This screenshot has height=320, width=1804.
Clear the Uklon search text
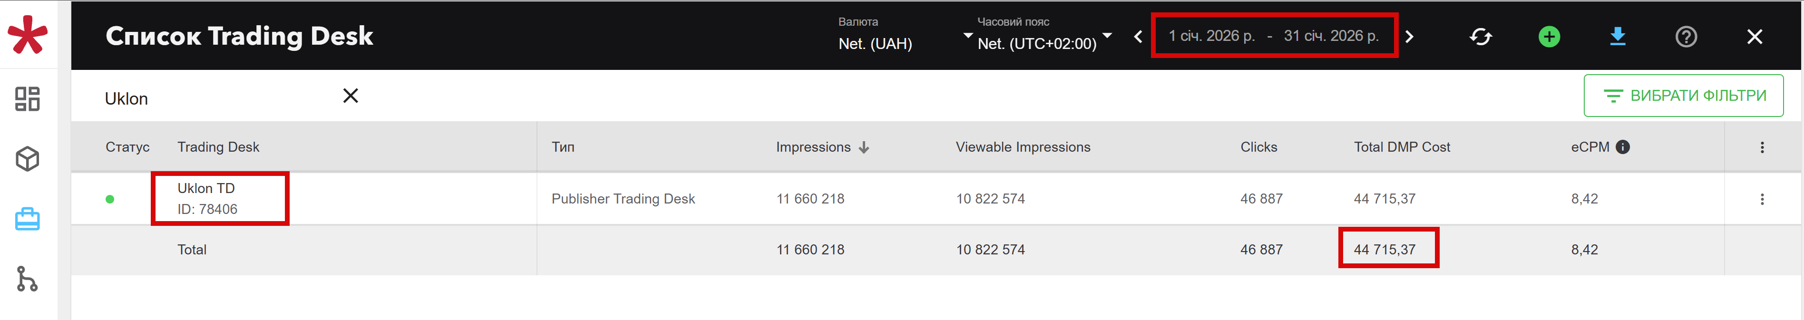tap(350, 96)
